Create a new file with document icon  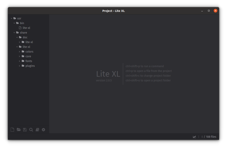tap(12, 130)
